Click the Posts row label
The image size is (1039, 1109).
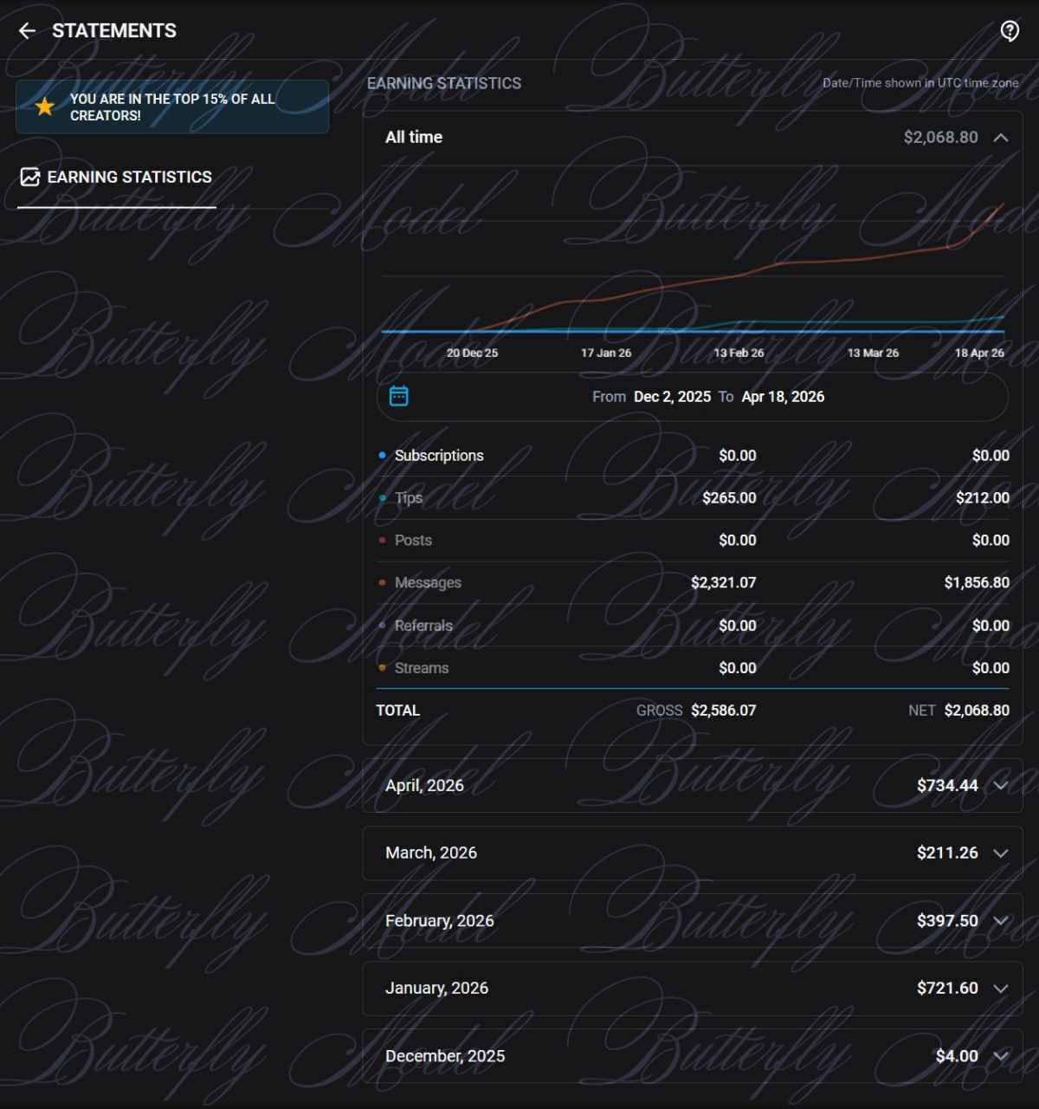tap(413, 540)
